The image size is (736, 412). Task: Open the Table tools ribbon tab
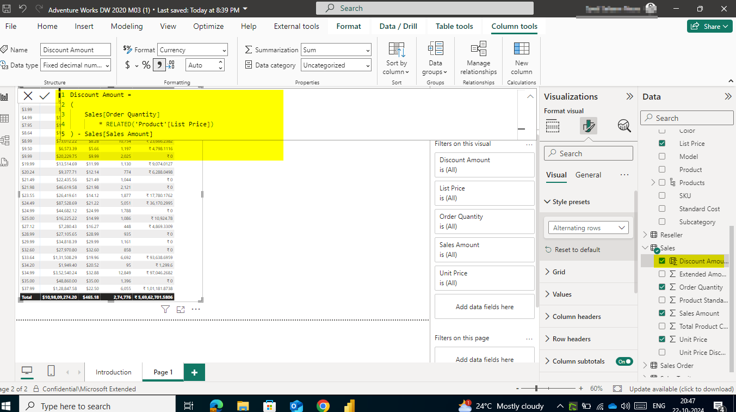[454, 26]
